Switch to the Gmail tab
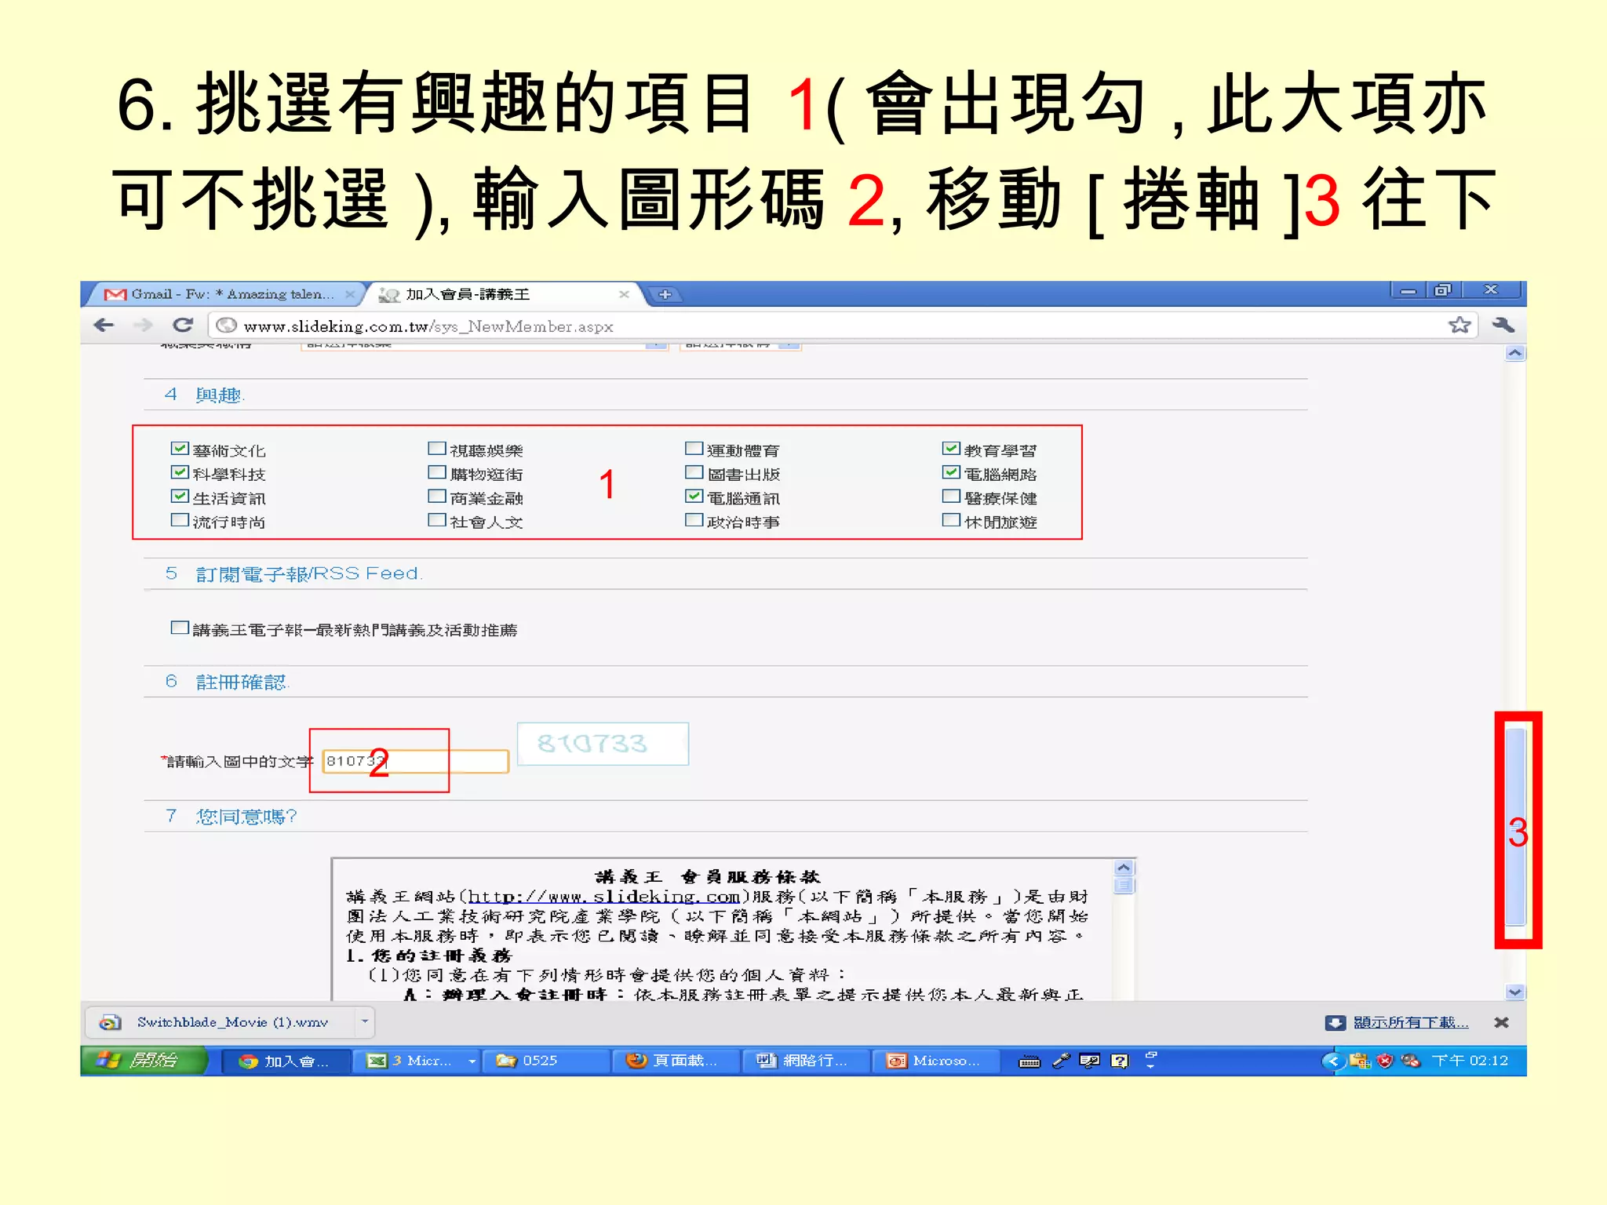This screenshot has width=1607, height=1205. click(224, 294)
